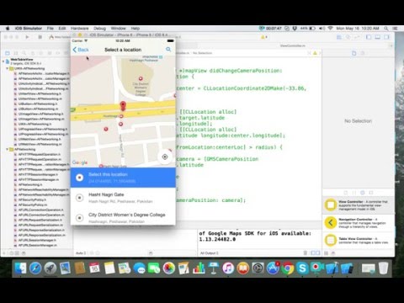Switch to the Standard editor layout
The image size is (404, 303).
click(339, 37)
